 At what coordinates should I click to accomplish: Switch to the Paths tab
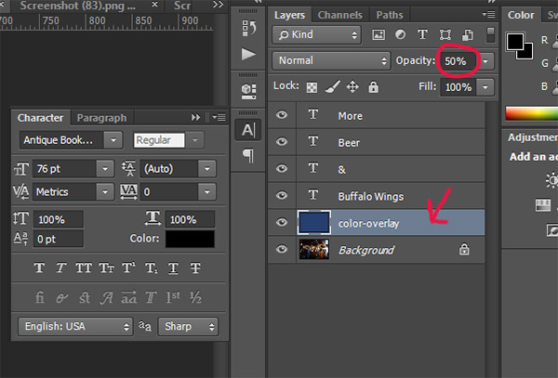coord(390,15)
